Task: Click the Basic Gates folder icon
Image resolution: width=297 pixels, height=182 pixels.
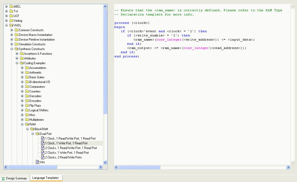Action: [x=27, y=77]
